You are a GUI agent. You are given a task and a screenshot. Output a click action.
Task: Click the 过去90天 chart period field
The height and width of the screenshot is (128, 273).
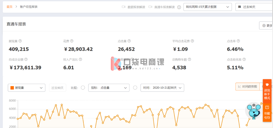pos(58,88)
